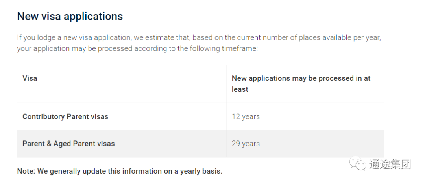The height and width of the screenshot is (183, 425).
Task: Click the Visa column header
Action: click(30, 78)
